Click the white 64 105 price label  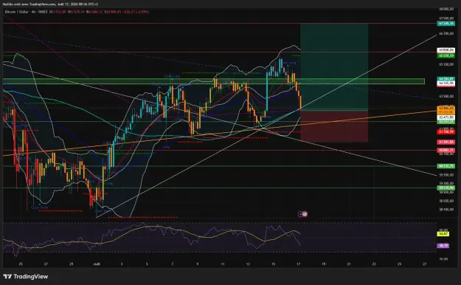[446, 83]
